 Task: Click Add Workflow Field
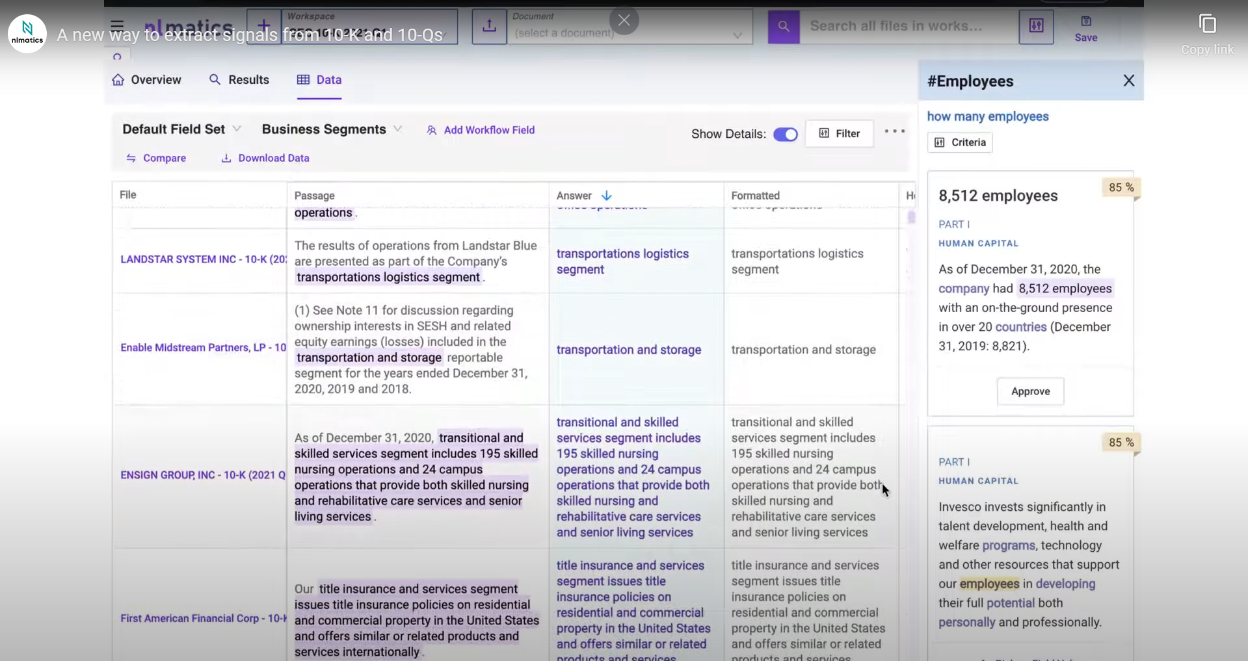click(x=481, y=130)
